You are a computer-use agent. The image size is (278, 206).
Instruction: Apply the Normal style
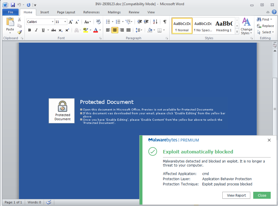click(182, 26)
